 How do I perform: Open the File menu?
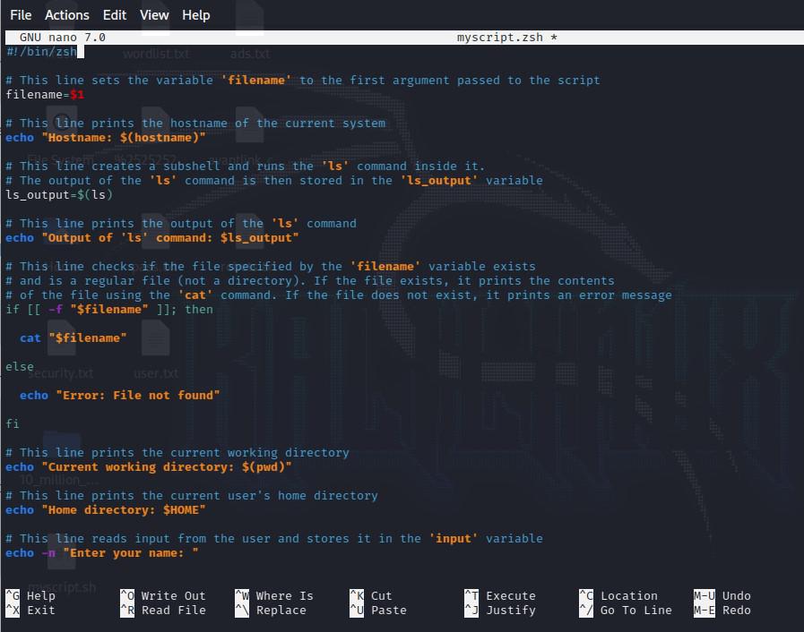pyautogui.click(x=21, y=15)
